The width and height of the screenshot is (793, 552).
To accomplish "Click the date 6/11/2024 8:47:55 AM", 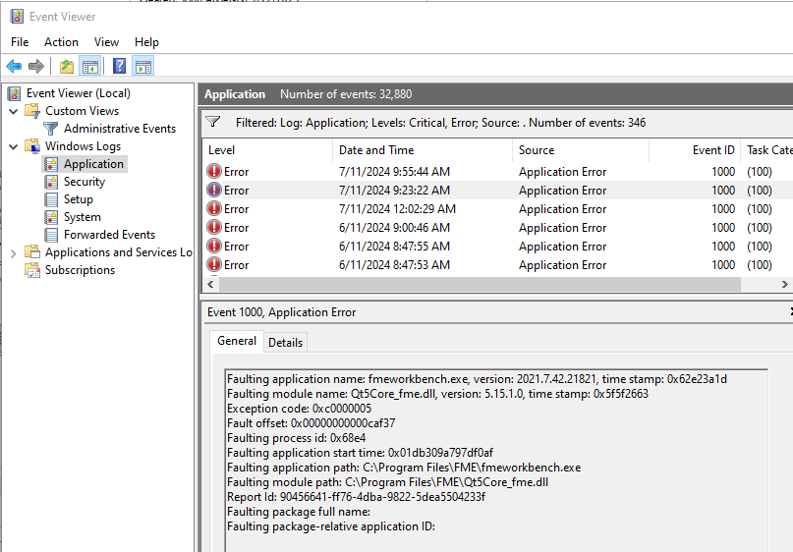I will (394, 247).
